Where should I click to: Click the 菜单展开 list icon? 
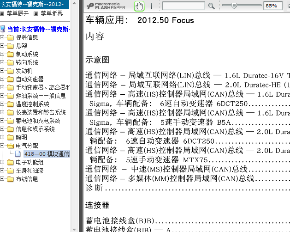[x=2, y=13]
